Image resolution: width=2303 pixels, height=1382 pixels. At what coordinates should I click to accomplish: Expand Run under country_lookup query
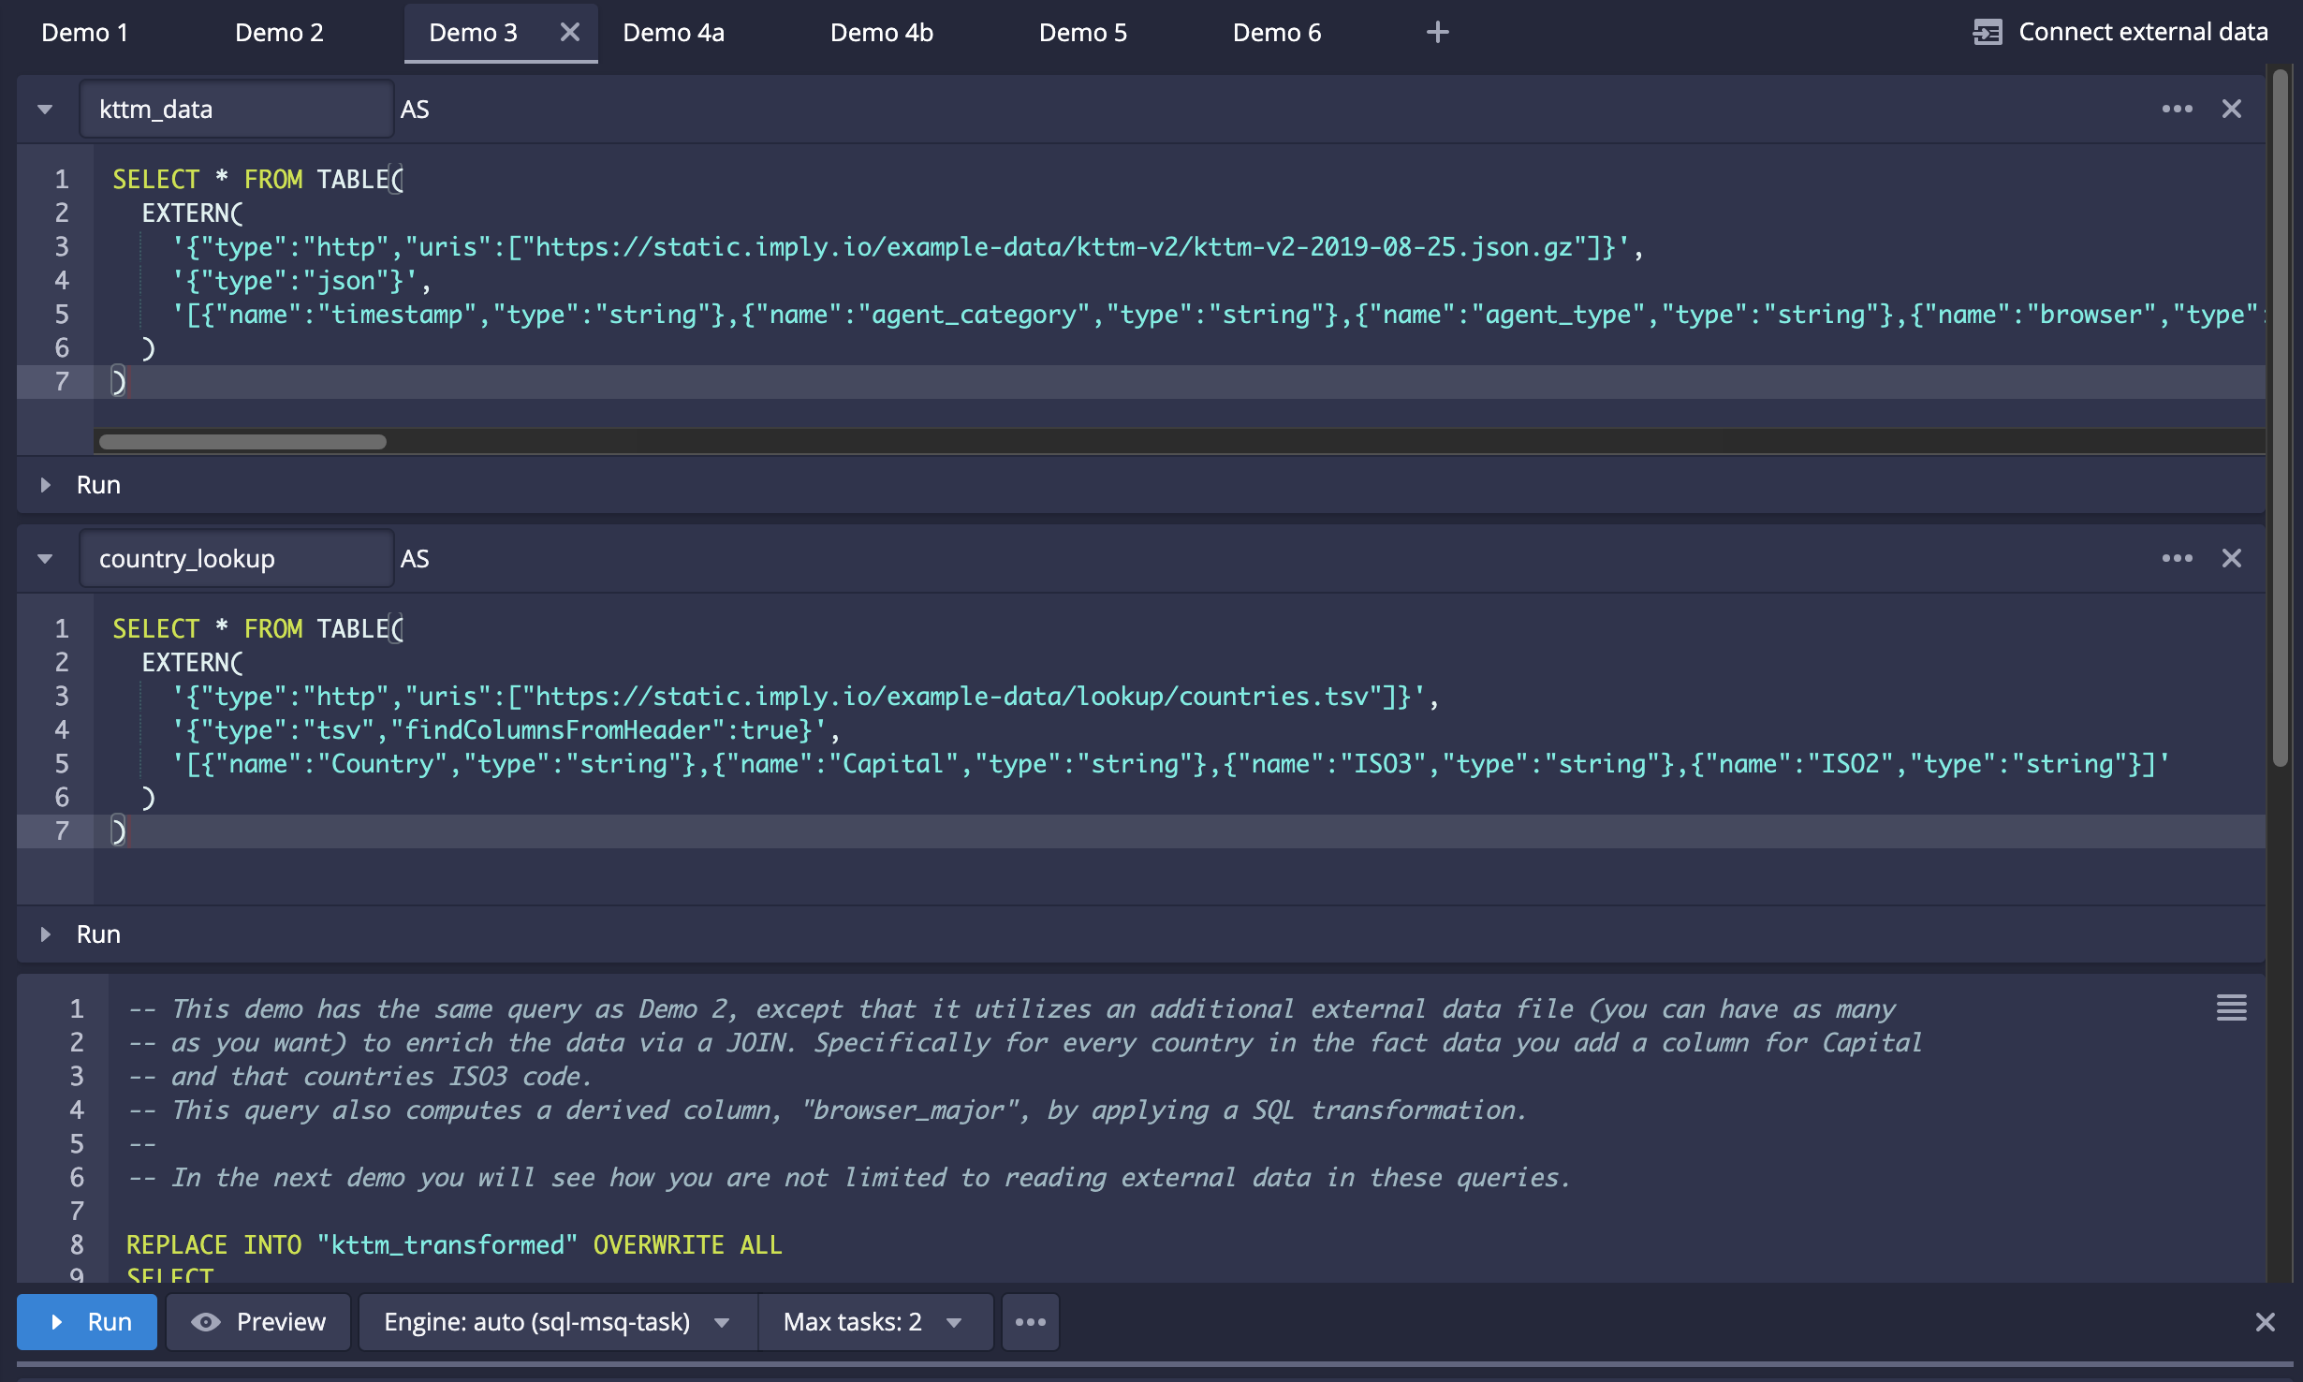pos(45,934)
